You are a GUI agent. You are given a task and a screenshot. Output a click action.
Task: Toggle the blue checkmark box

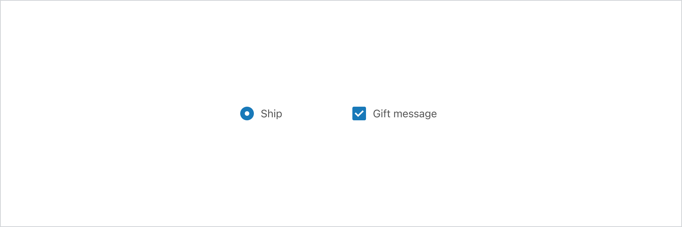pos(359,113)
